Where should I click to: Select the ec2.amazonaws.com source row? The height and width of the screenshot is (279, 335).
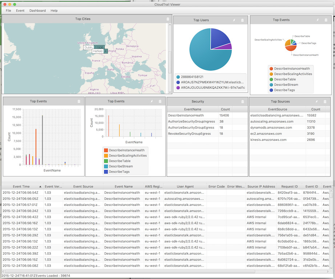click(x=290, y=134)
